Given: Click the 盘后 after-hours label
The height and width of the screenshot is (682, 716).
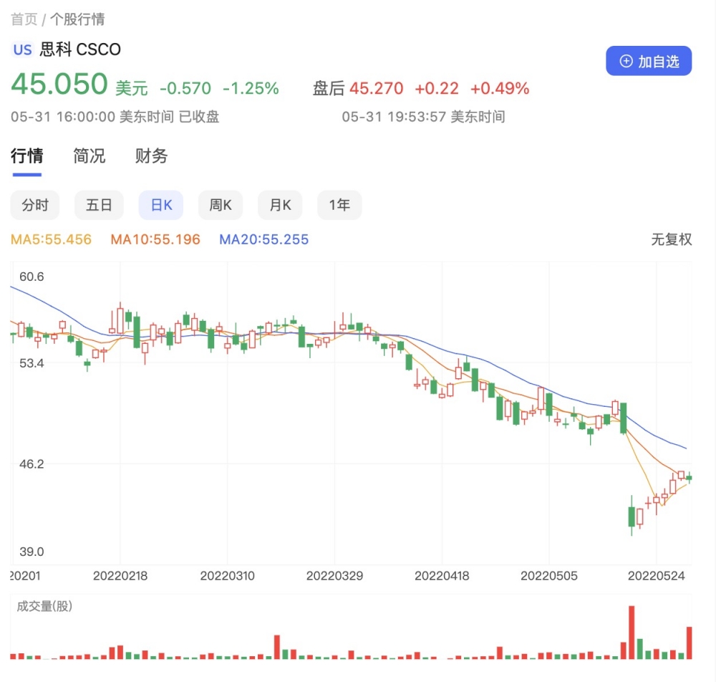Looking at the screenshot, I should [329, 88].
